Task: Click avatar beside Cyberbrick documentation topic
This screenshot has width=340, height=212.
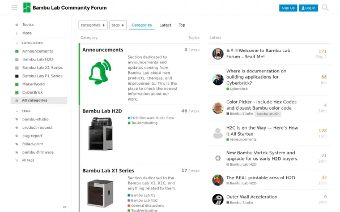Action: (x=218, y=80)
